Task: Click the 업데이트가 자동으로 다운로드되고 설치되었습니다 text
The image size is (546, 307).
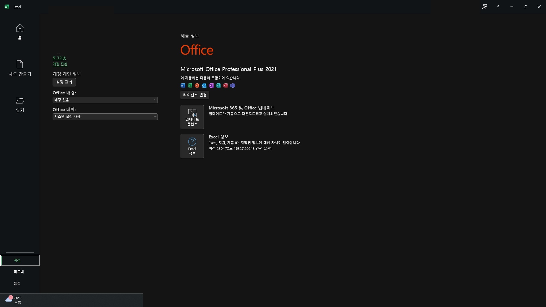Action: point(248,114)
